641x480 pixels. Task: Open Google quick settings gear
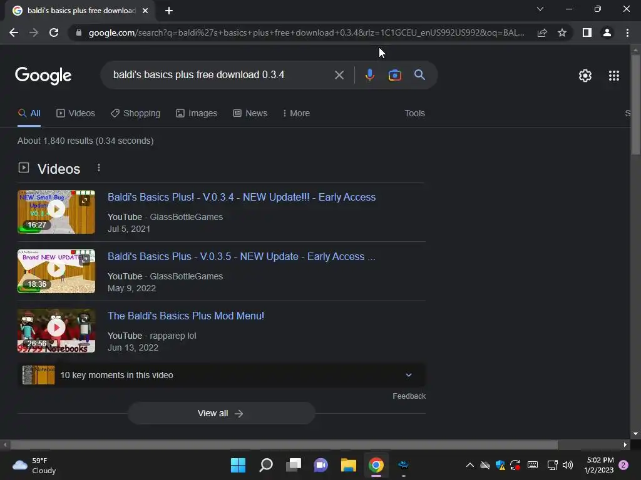[585, 76]
